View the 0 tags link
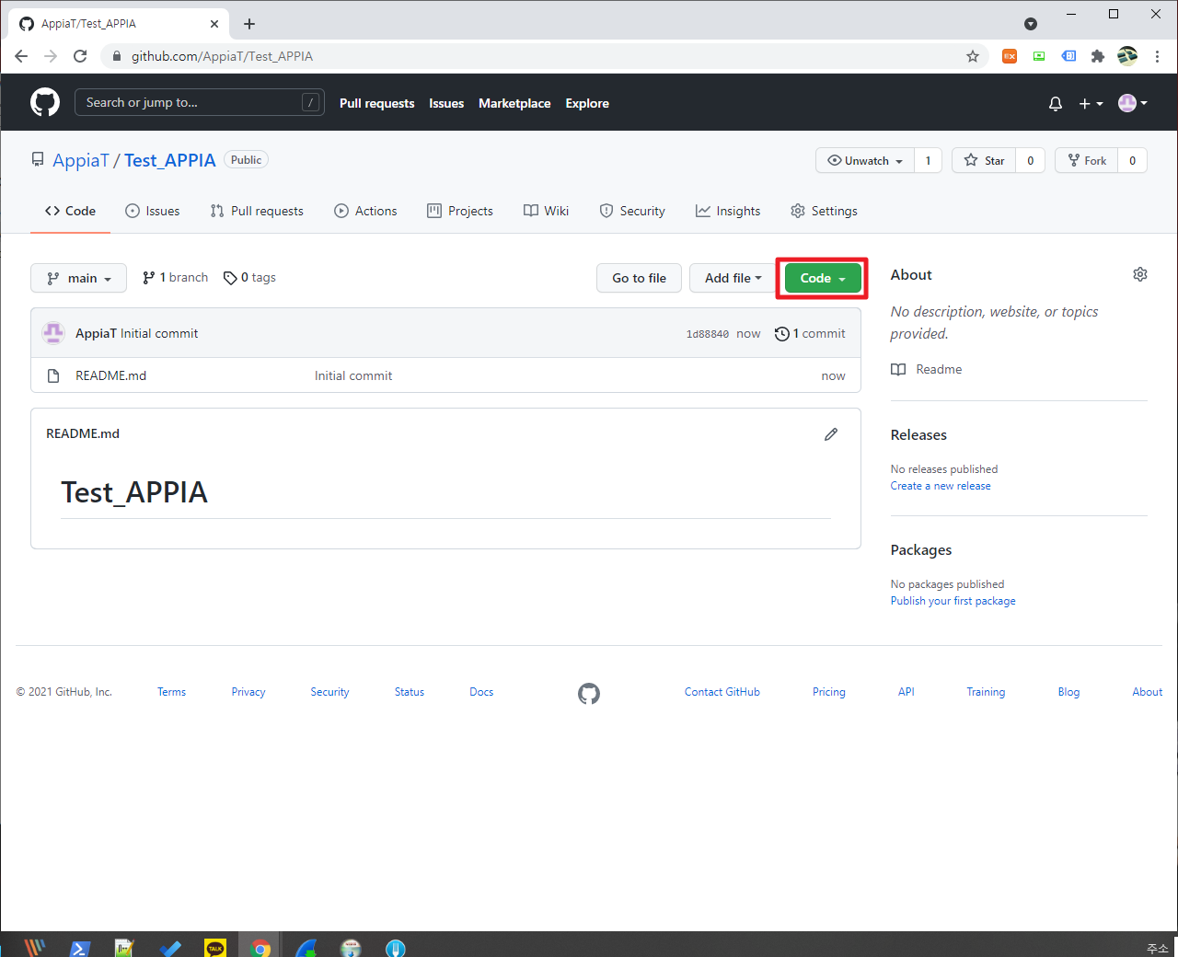The image size is (1178, 957). tap(249, 277)
